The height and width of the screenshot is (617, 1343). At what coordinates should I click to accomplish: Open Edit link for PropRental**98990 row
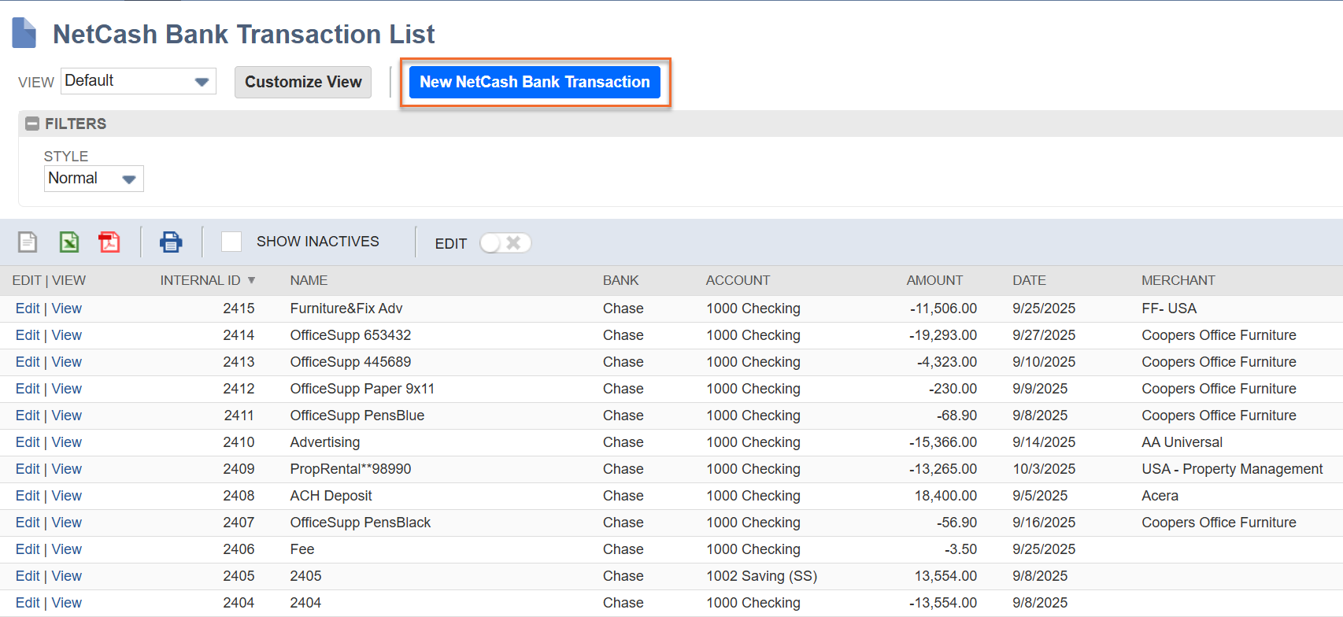pos(28,469)
